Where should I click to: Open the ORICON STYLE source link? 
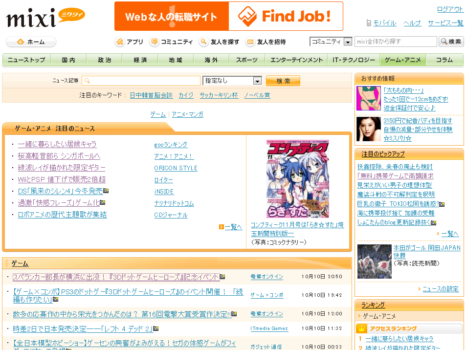tap(176, 168)
